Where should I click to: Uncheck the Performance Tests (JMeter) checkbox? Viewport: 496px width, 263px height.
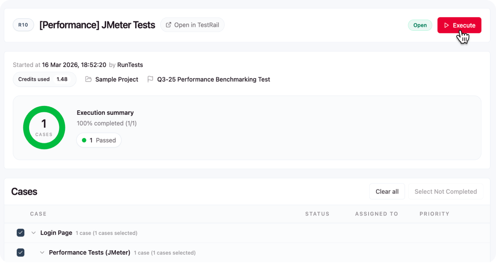[21, 253]
